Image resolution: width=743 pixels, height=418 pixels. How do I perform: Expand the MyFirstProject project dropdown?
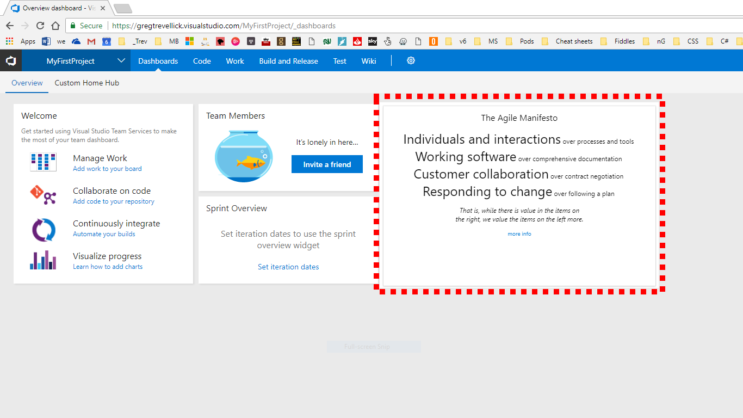(x=121, y=61)
